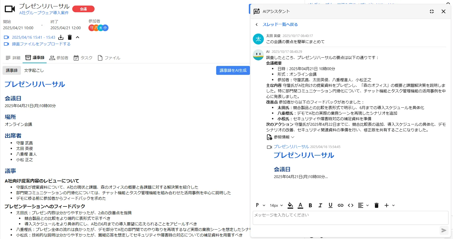Click the plus insert icon
The height and width of the screenshot is (239, 453).
pos(387,205)
